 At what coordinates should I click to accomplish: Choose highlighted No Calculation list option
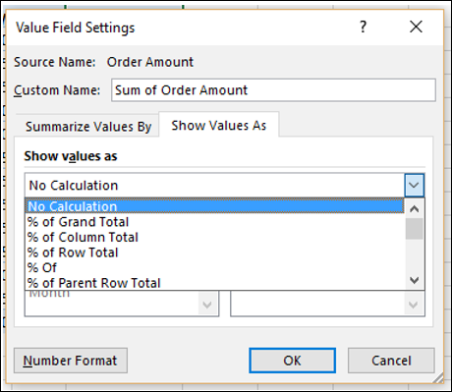point(214,206)
